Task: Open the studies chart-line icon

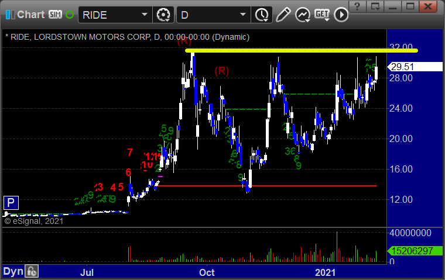Action: tap(302, 15)
